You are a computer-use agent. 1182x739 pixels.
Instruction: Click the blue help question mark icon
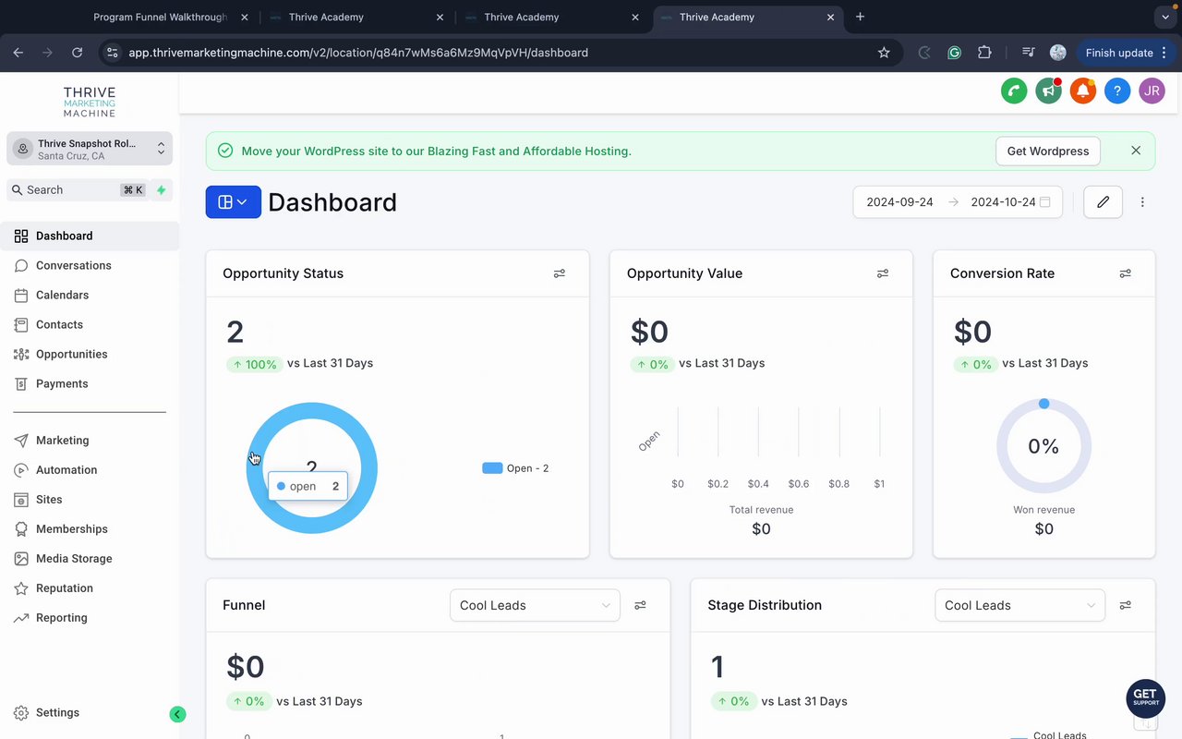coord(1117,91)
